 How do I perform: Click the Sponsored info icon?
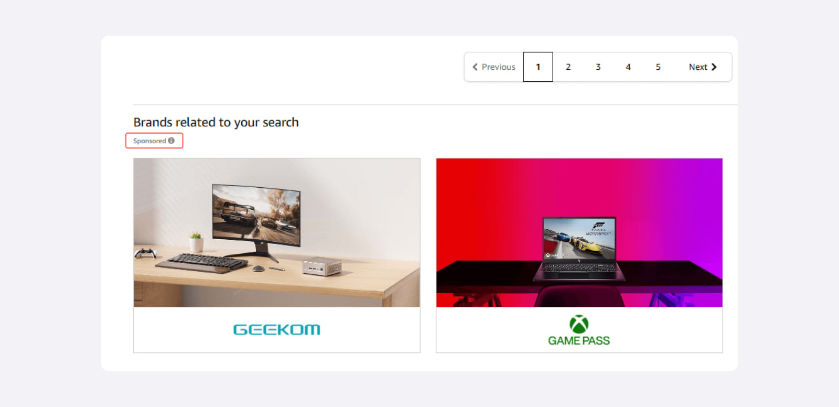[x=171, y=141]
